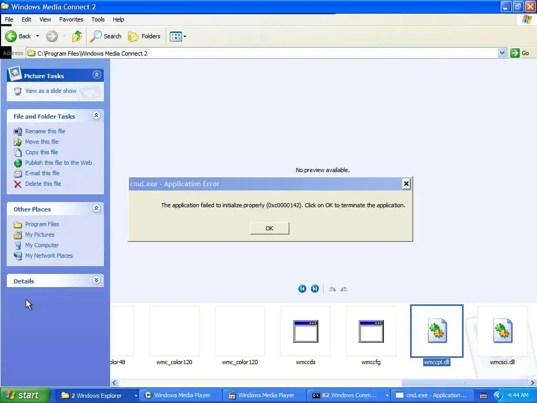The image size is (537, 403).
Task: Click the filmstrip scroll left arrow
Action: pos(115,383)
